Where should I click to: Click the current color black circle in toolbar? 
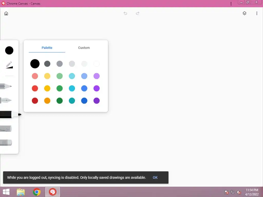point(9,51)
